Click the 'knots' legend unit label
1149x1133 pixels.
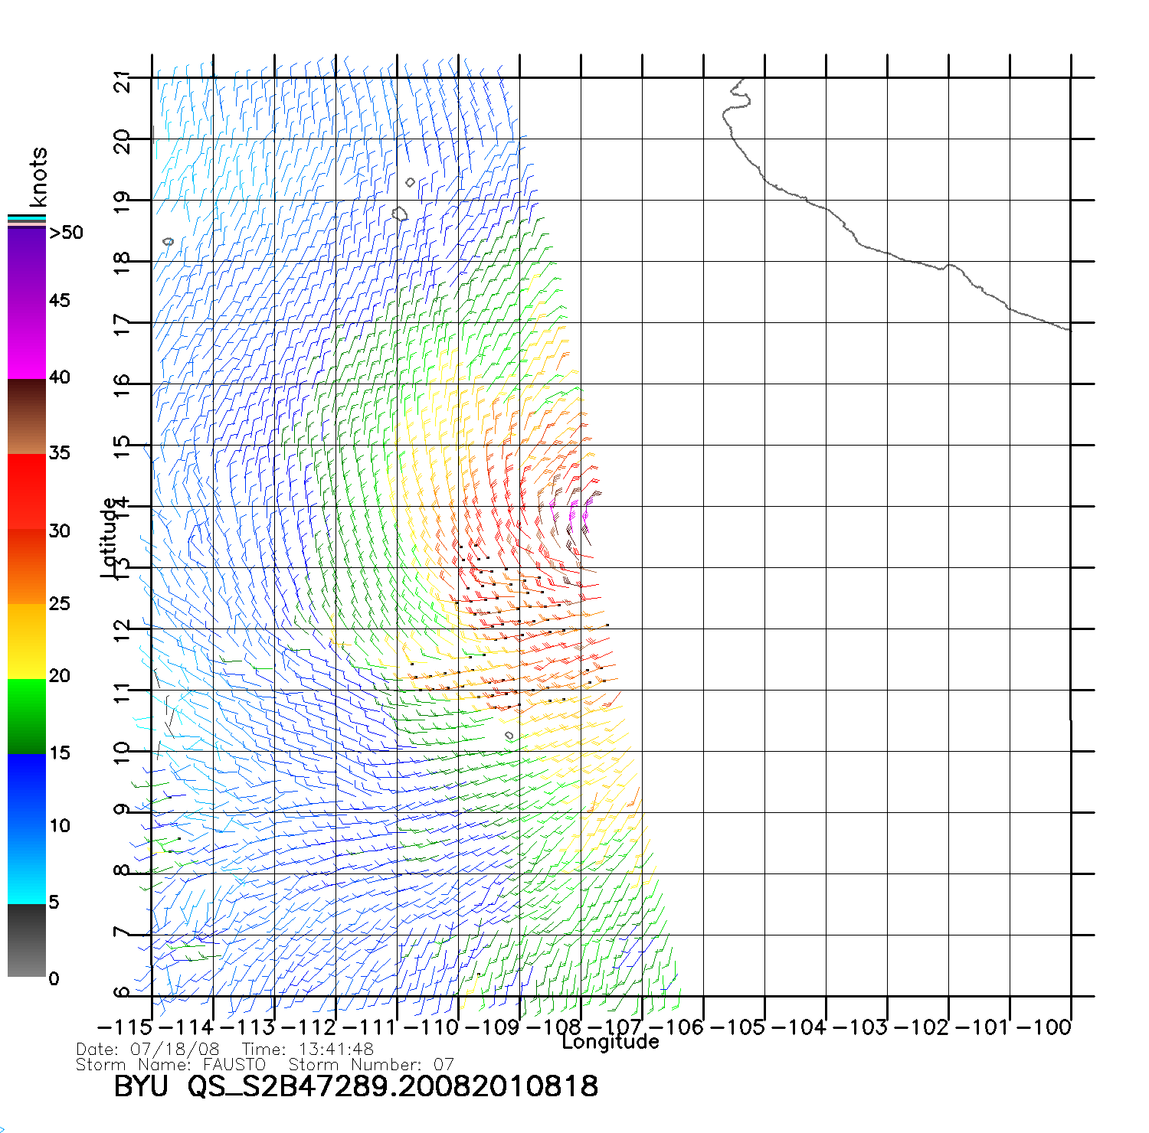pyautogui.click(x=38, y=177)
